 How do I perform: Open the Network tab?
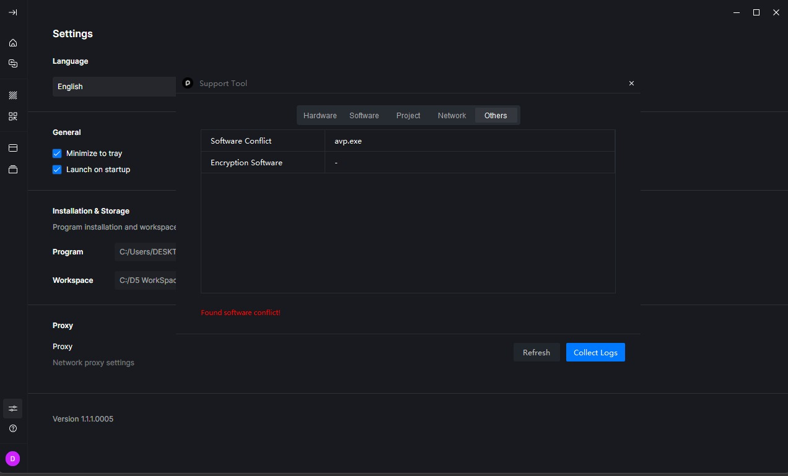pos(452,116)
